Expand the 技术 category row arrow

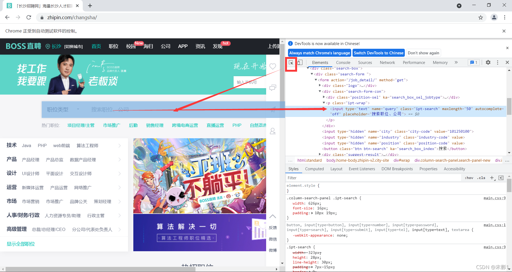[x=120, y=146]
